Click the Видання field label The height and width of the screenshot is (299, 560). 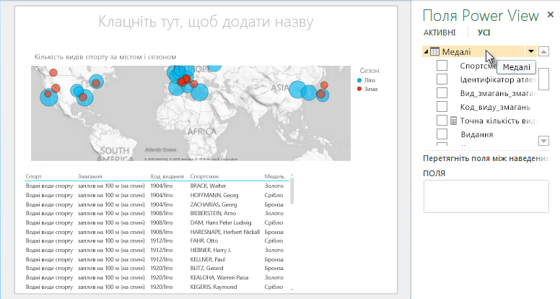(x=477, y=134)
